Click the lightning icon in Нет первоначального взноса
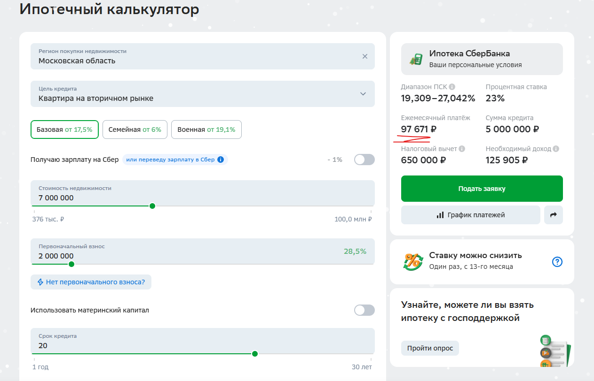The height and width of the screenshot is (381, 594). pyautogui.click(x=40, y=282)
